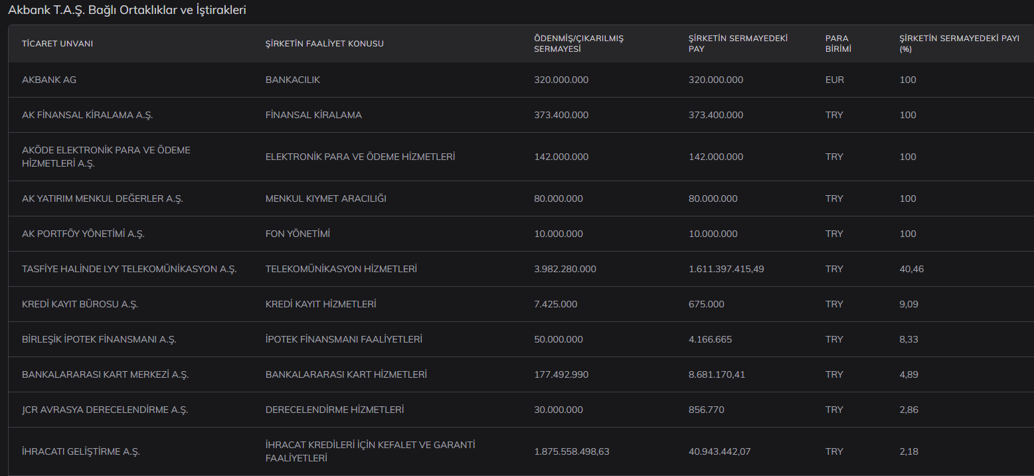
Task: Select 'AK PORTFÖY YÖNETİMİ A.Ş.'
Action: [x=83, y=234]
